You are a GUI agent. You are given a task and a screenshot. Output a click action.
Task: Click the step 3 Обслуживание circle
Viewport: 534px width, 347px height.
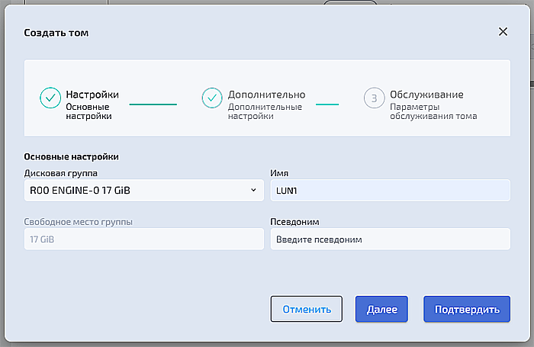tap(374, 98)
